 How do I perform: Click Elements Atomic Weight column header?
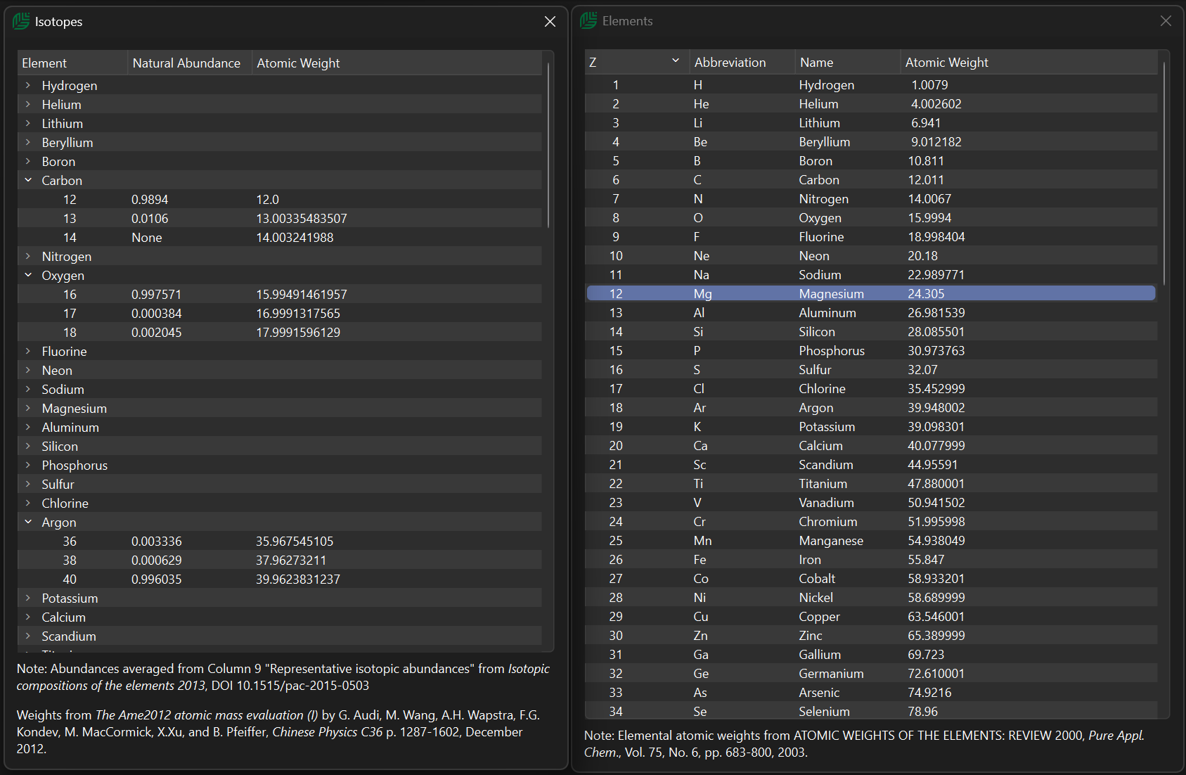[x=1029, y=62]
